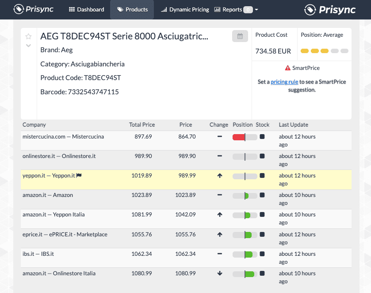The image size is (371, 293).
Task: Click the red position bar for Mistercucina
Action: [239, 137]
